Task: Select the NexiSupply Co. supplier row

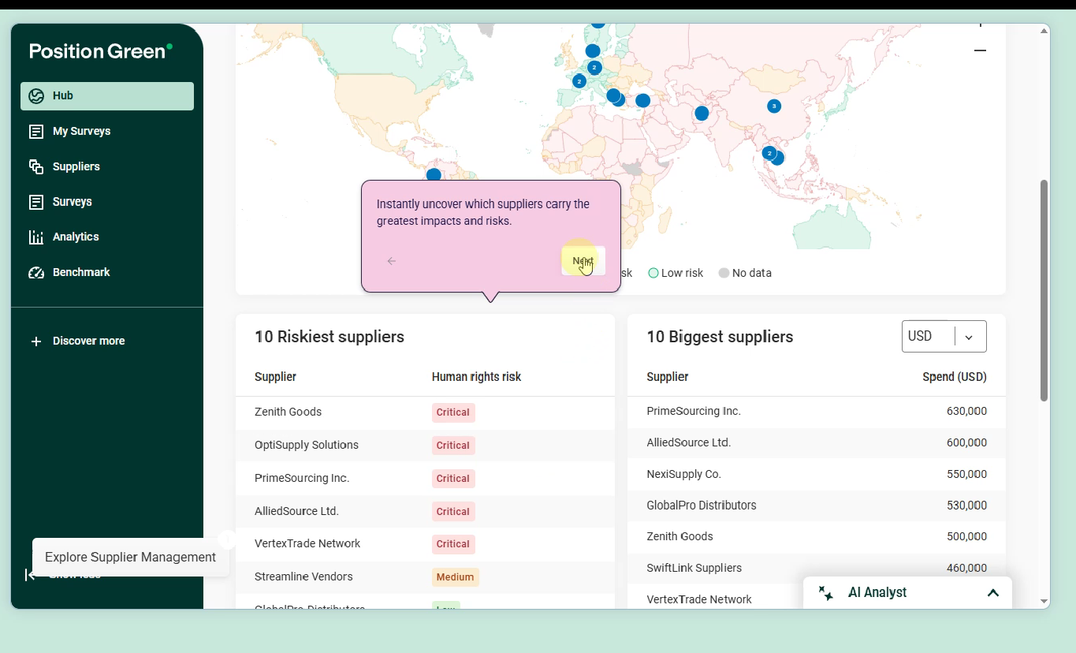Action: click(x=816, y=474)
